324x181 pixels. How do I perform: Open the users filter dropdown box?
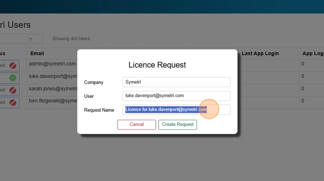click(x=18, y=39)
